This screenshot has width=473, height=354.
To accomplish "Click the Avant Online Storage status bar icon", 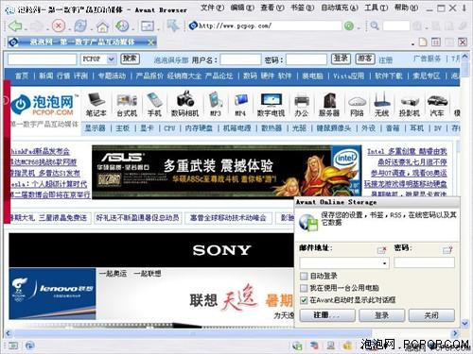I will click(297, 346).
